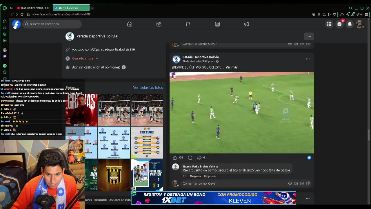Open The Strongest tiger logo photo
371x209 pixels.
pos(114,175)
